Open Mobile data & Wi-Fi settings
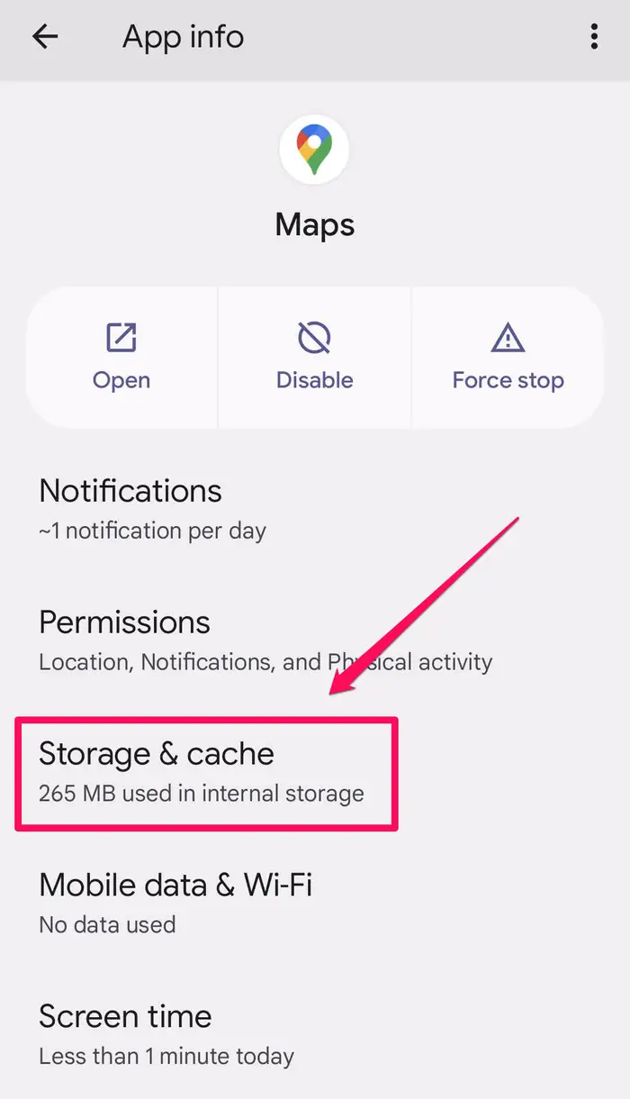 click(175, 885)
